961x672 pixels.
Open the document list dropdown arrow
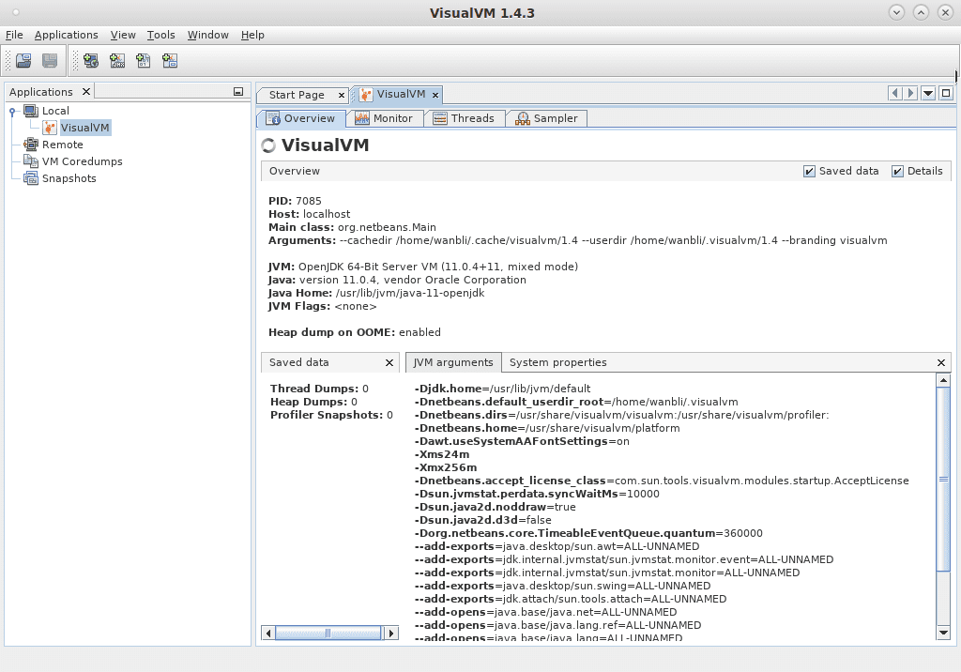pyautogui.click(x=928, y=93)
